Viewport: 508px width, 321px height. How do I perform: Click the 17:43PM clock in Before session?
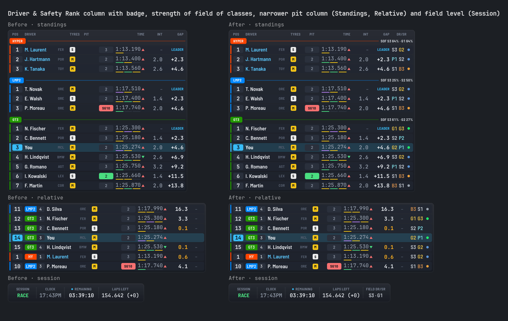click(50, 296)
